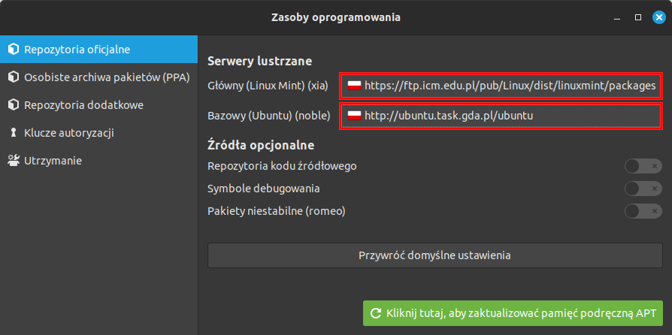Update APT cache with the green button
Image resolution: width=672 pixels, height=335 pixels.
[513, 313]
